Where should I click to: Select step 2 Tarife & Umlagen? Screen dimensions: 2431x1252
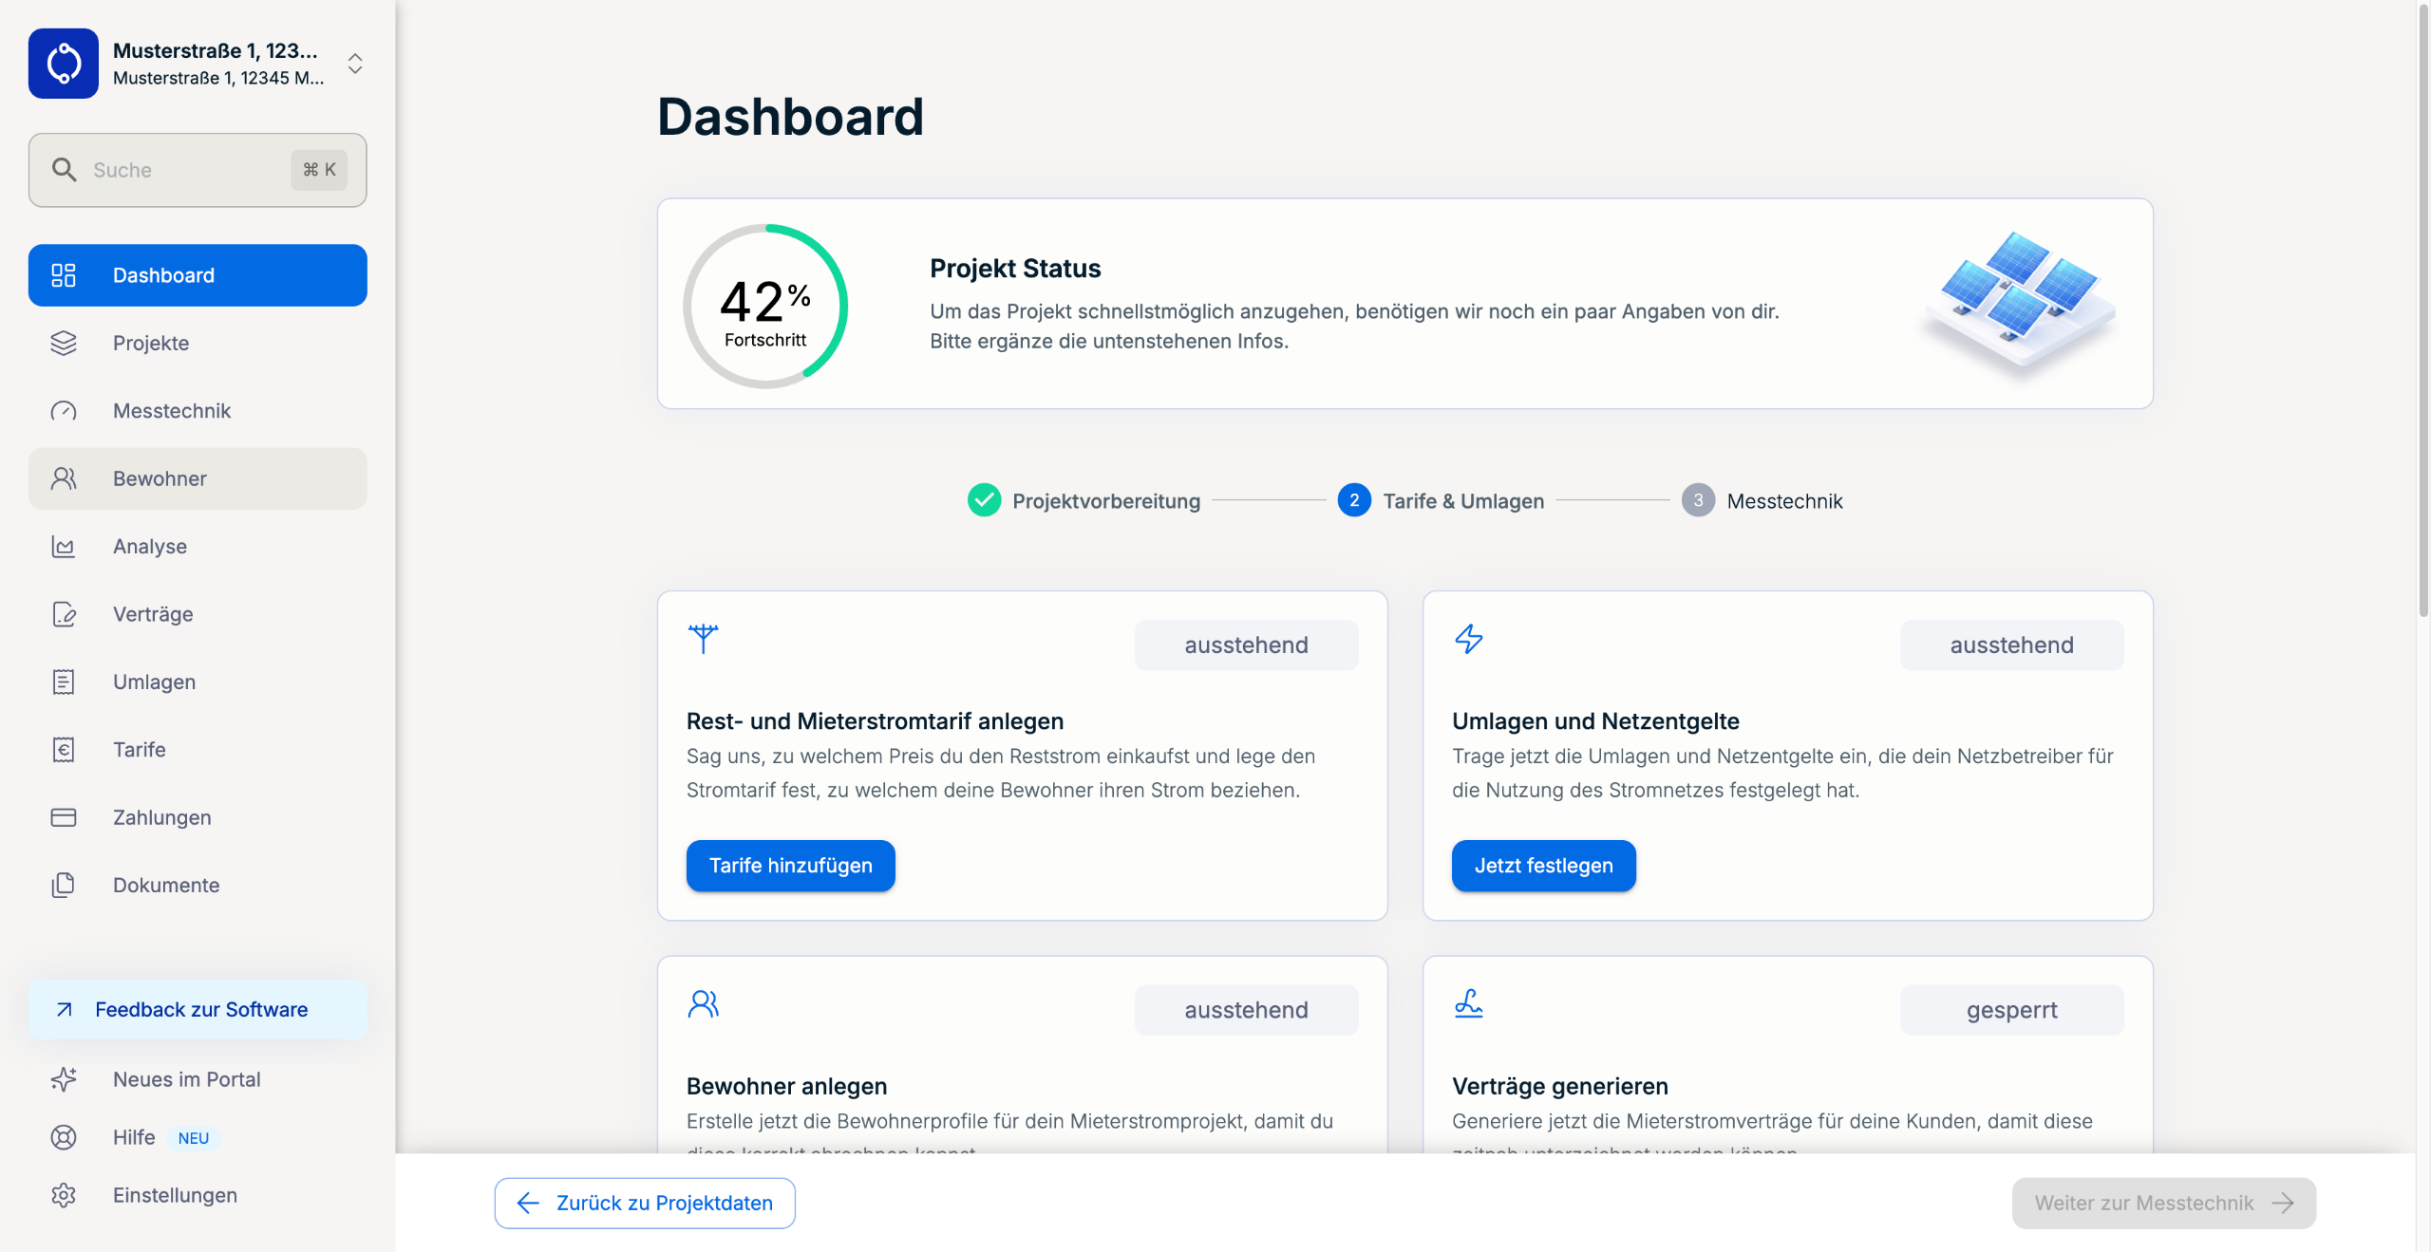[x=1441, y=500]
